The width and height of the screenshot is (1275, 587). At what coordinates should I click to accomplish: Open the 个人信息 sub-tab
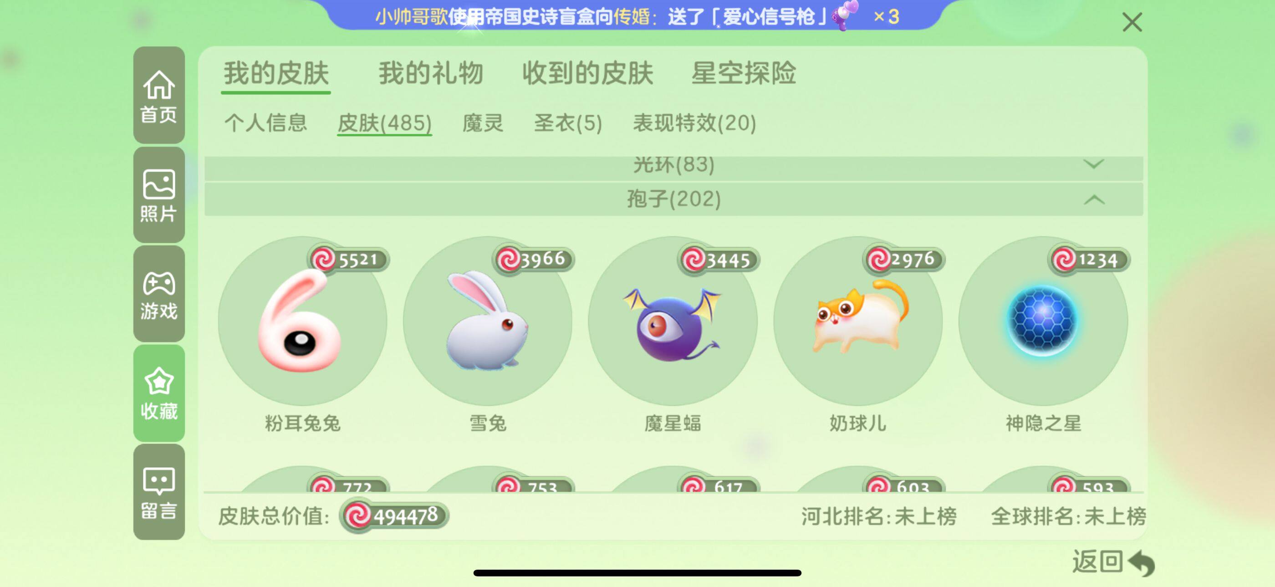point(266,123)
